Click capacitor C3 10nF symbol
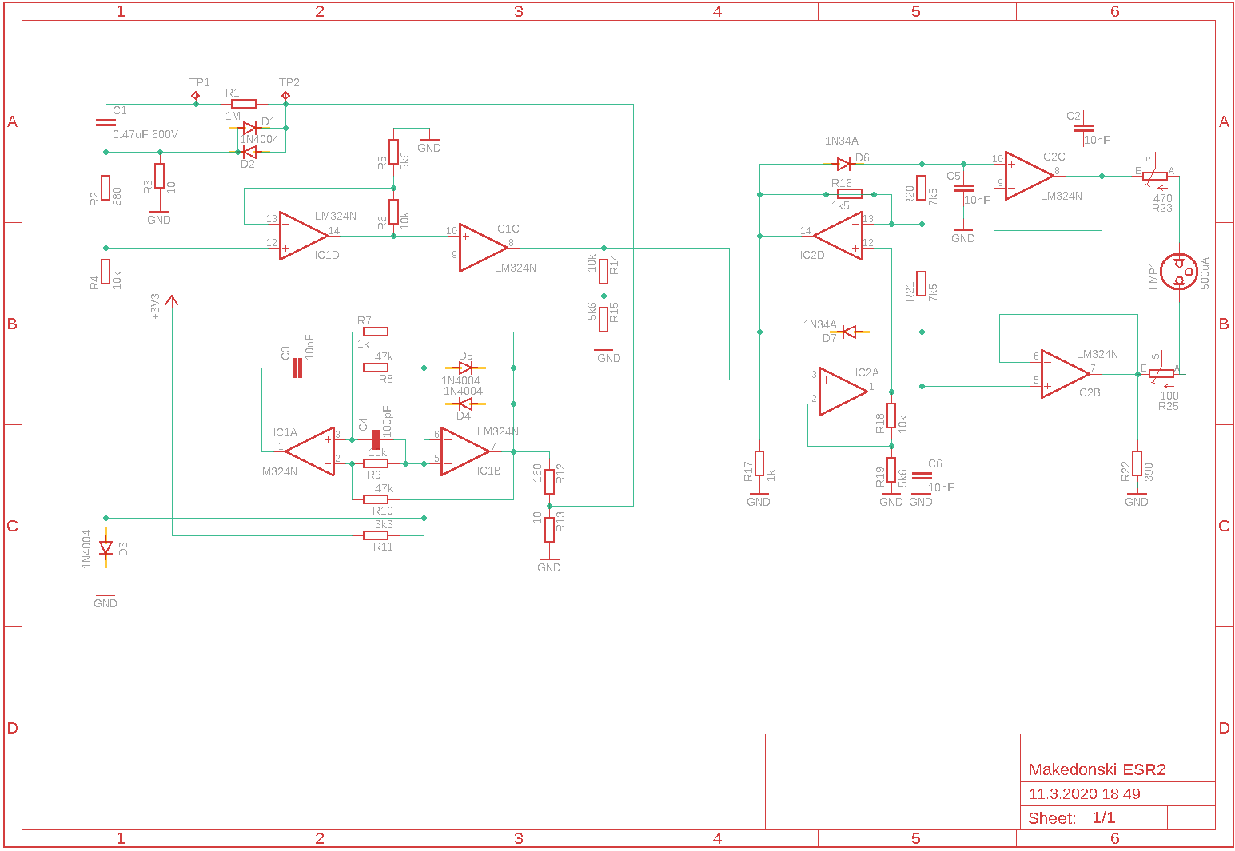Screen dimensions: 1235x851 click(297, 368)
